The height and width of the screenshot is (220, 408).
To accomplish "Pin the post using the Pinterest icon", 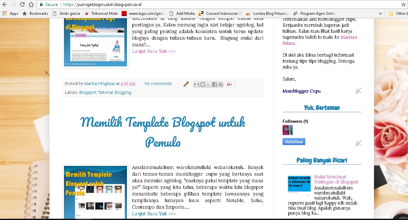I will 220,84.
